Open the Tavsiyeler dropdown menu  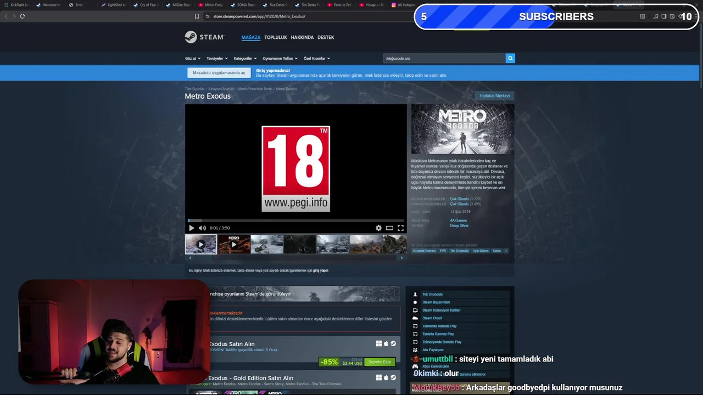tap(217, 58)
